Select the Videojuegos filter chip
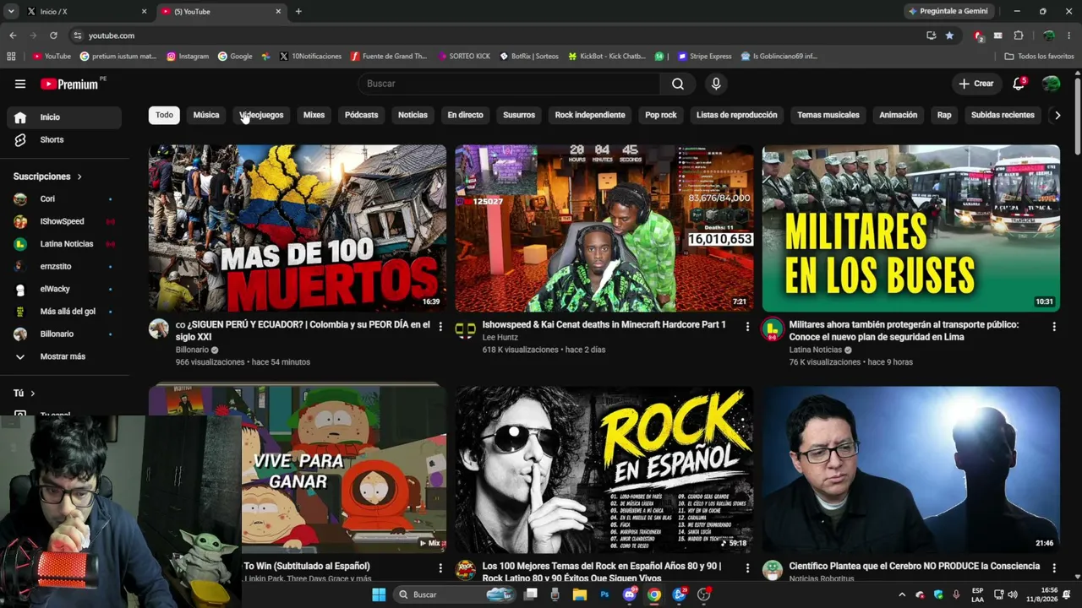Viewport: 1082px width, 608px height. [x=261, y=115]
